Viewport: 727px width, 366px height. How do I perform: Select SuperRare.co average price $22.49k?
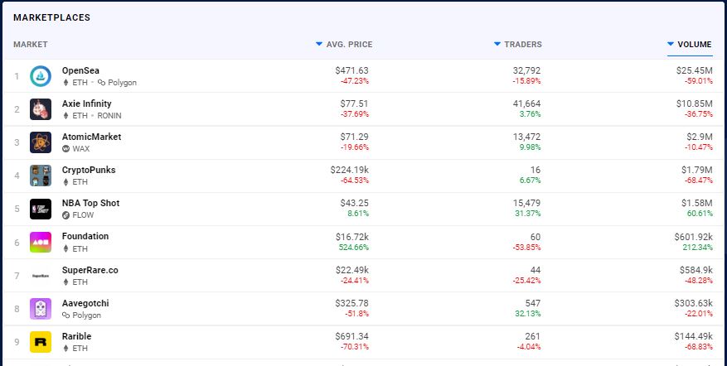click(x=352, y=270)
